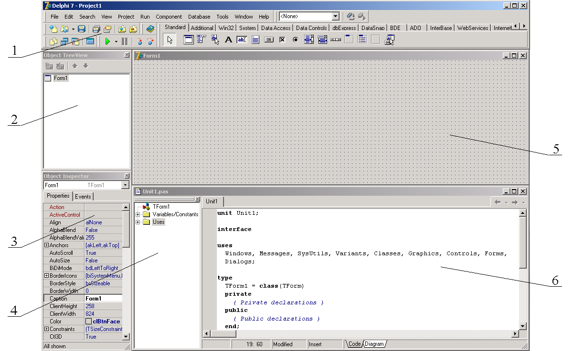This screenshot has width=573, height=351.
Task: Select the CheckBox component icon
Action: (282, 40)
